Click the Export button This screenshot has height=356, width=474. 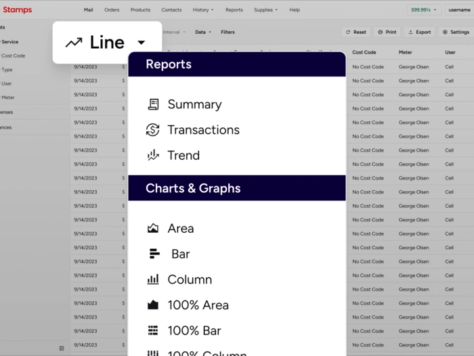[419, 32]
